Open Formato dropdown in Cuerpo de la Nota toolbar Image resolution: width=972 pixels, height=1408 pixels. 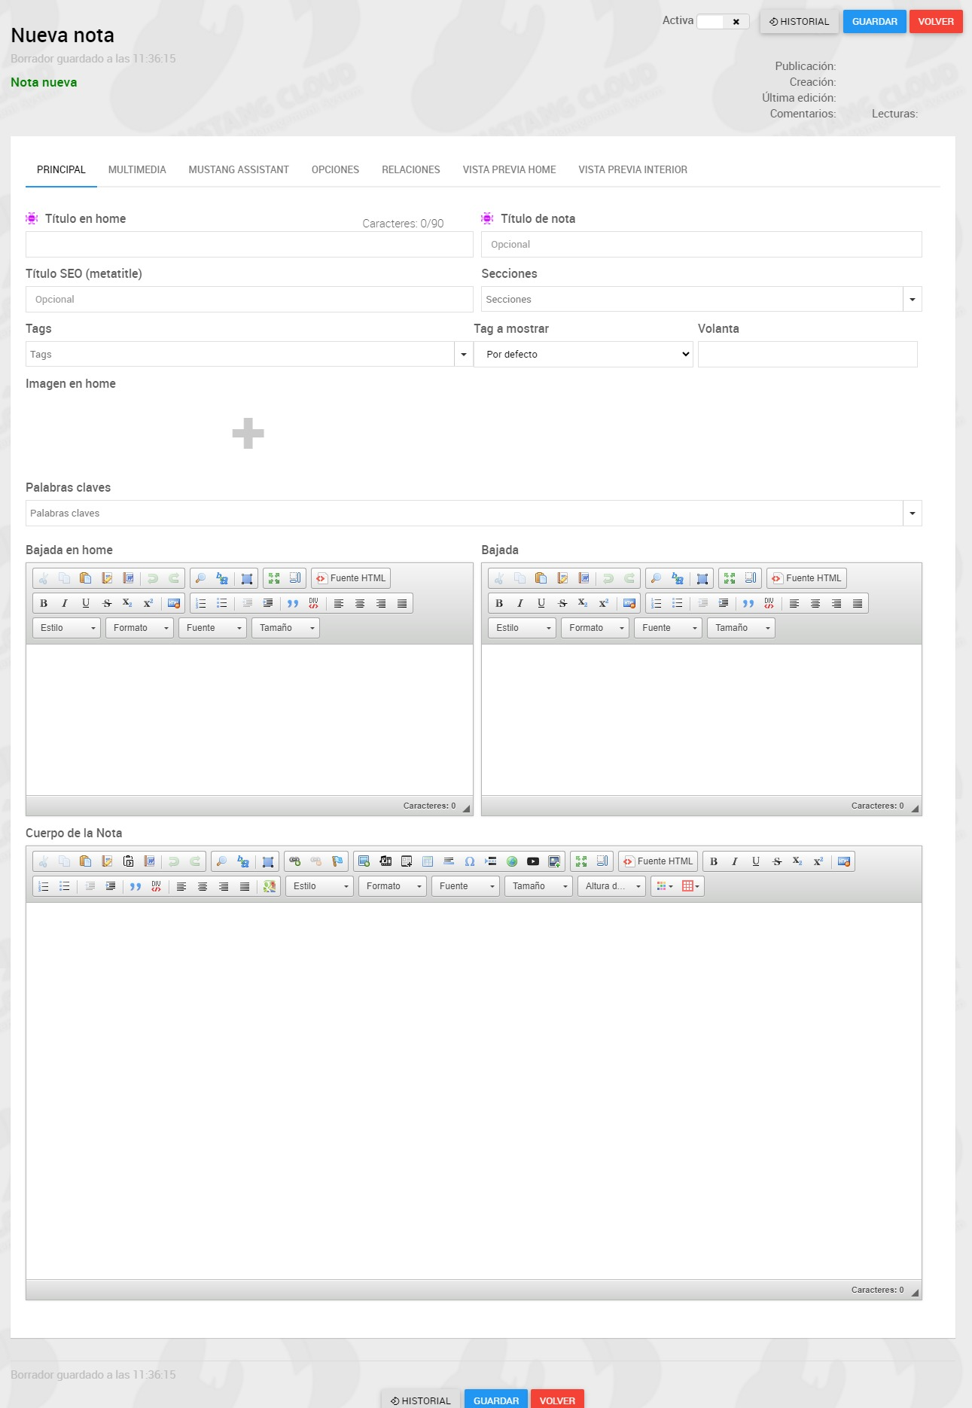click(x=392, y=886)
